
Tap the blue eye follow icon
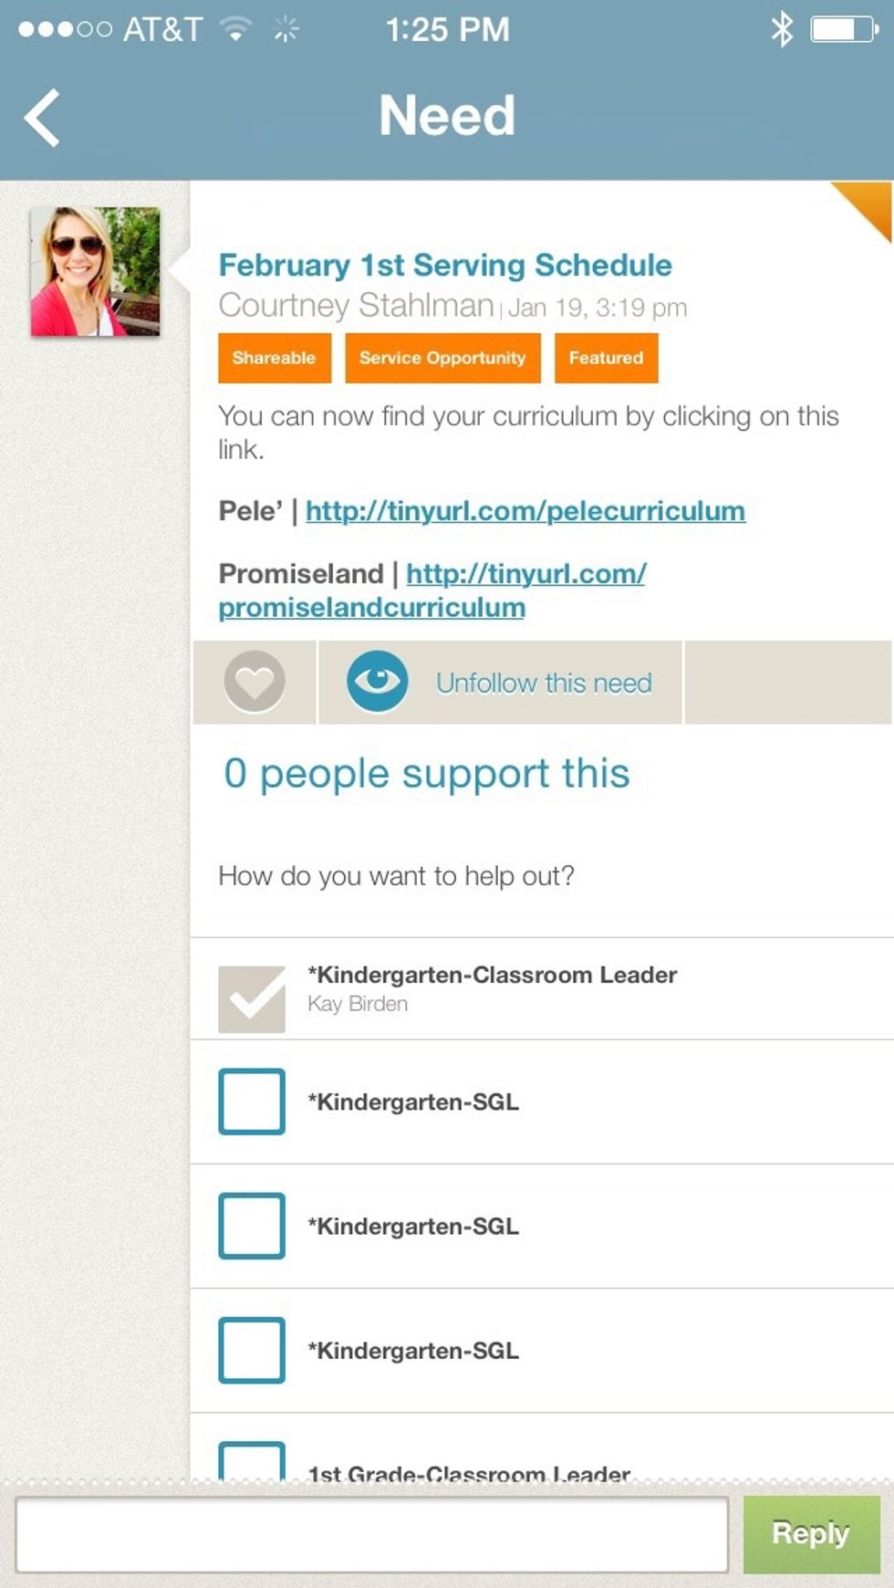377,682
